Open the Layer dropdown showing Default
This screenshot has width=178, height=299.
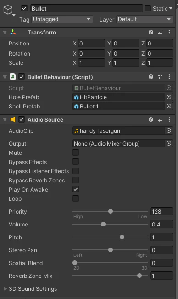pyautogui.click(x=145, y=19)
